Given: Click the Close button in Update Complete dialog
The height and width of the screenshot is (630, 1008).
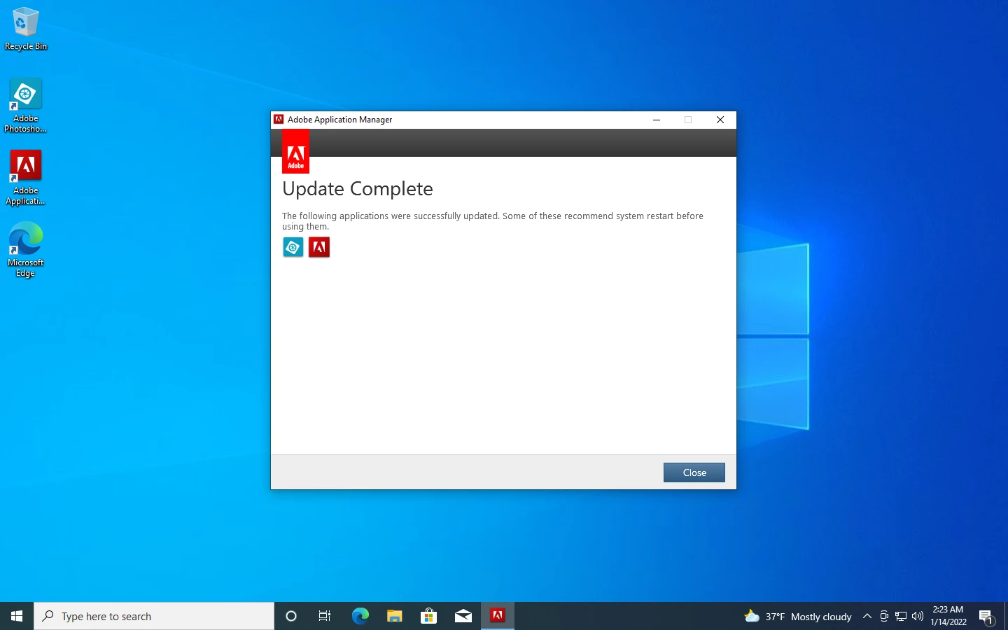Looking at the screenshot, I should pyautogui.click(x=694, y=472).
